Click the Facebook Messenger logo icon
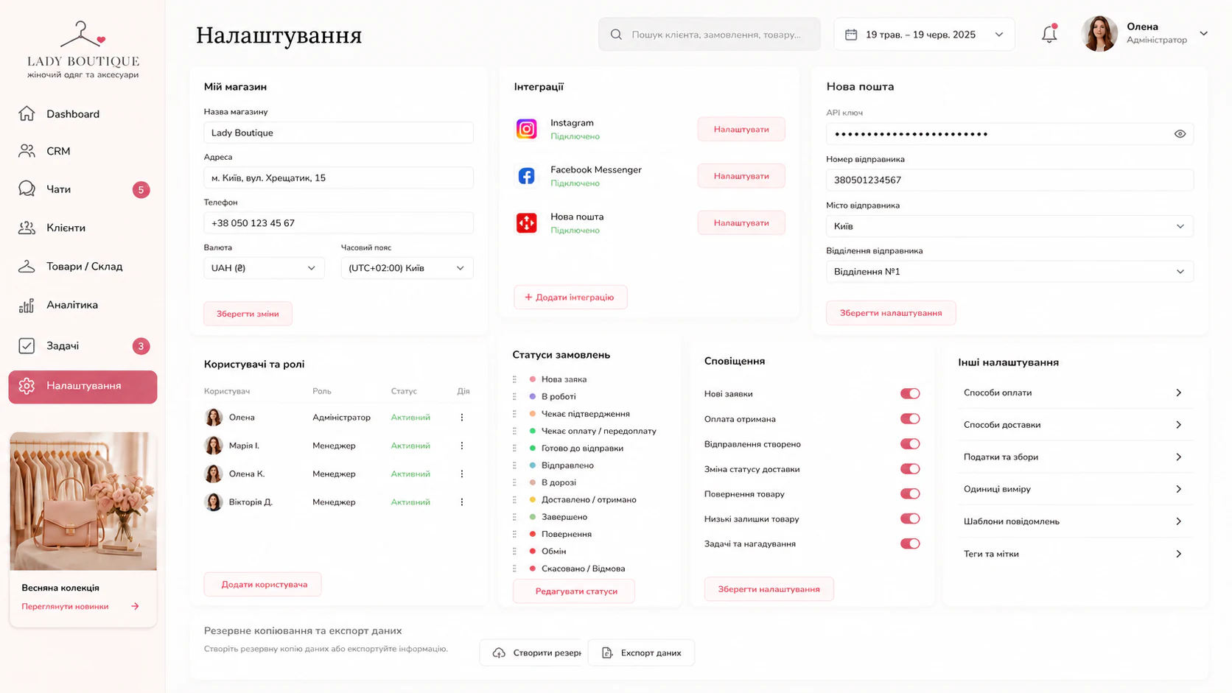Screen dimensions: 1232x693 526,176
